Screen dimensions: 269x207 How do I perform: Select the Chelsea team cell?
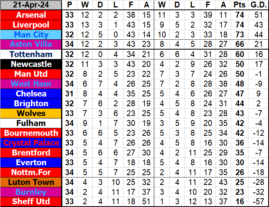click(31, 94)
